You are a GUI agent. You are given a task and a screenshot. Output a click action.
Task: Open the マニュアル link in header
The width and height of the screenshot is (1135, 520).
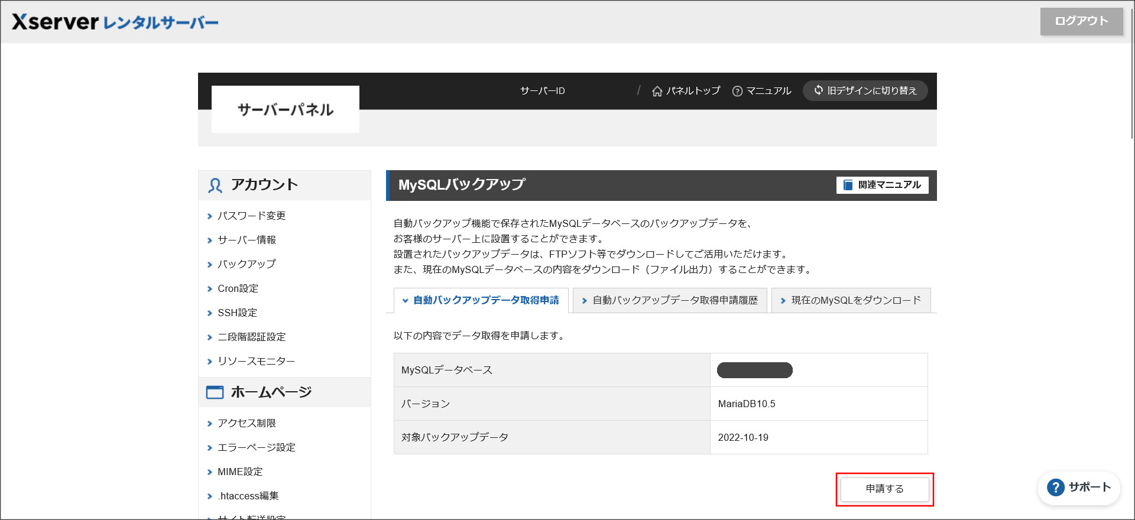click(x=768, y=91)
